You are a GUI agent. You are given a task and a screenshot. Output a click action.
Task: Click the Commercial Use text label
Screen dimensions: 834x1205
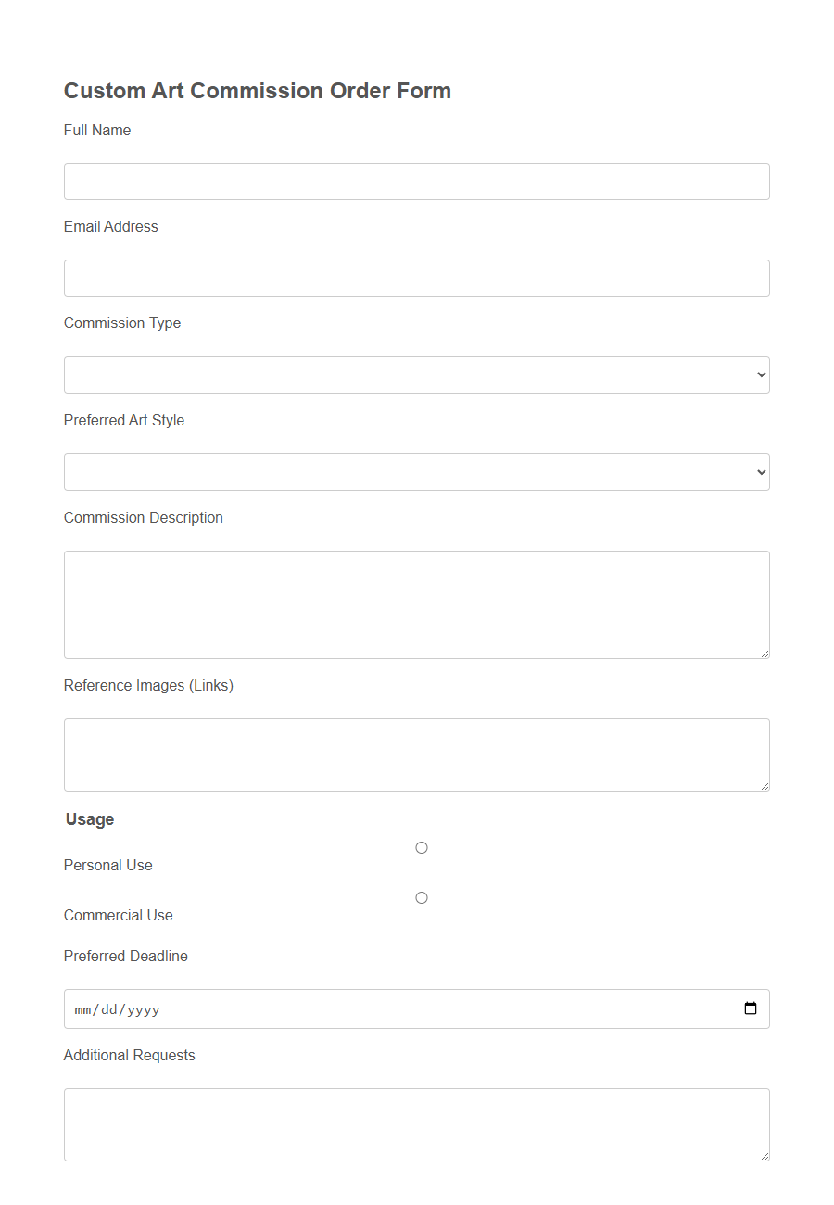(x=118, y=915)
